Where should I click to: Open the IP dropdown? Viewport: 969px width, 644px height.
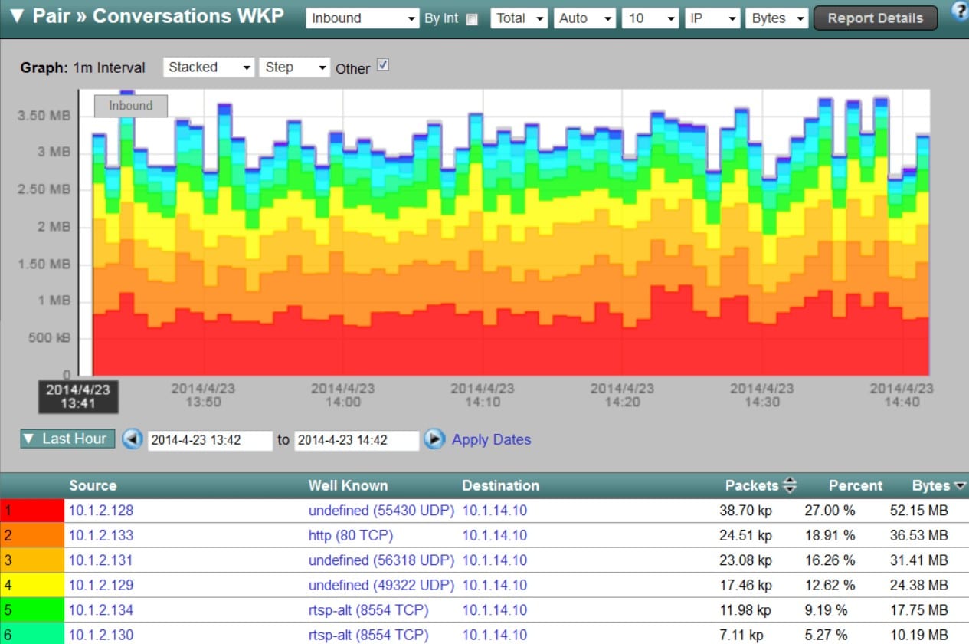pyautogui.click(x=712, y=18)
